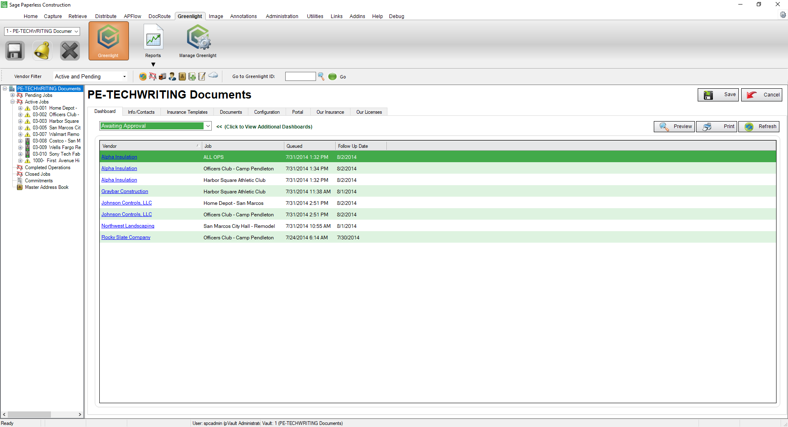
Task: Click the Cancel button
Action: click(762, 95)
